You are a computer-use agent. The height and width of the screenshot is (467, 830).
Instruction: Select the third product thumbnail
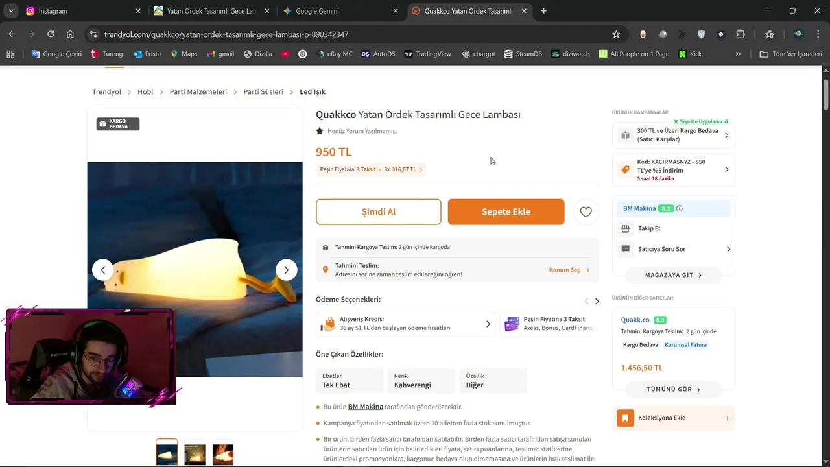coord(223,454)
